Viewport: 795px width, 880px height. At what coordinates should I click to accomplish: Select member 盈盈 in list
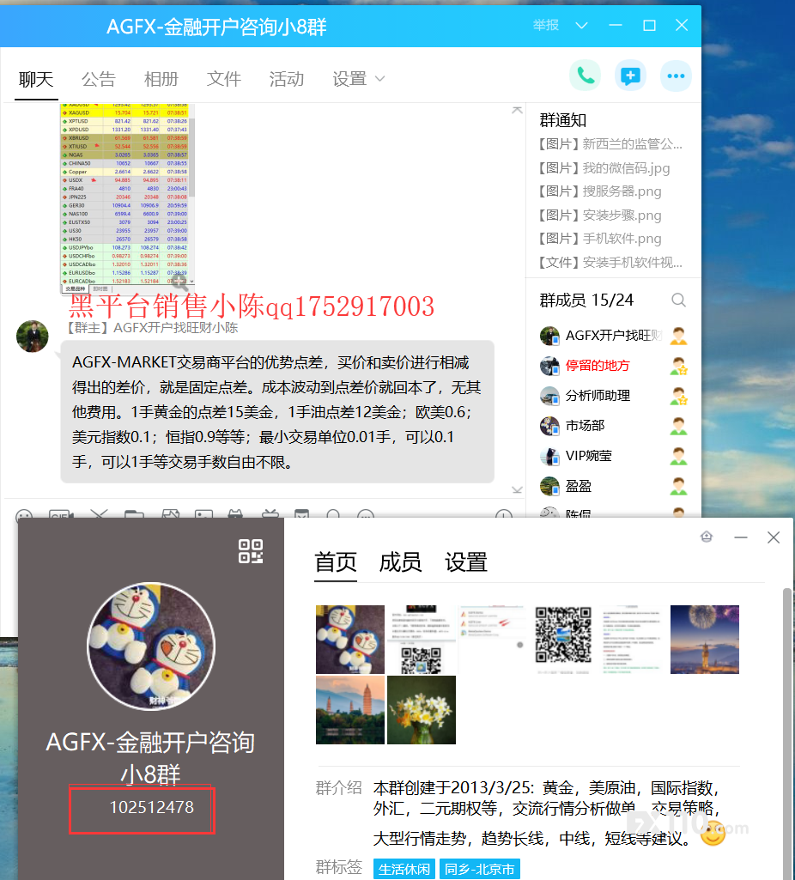pyautogui.click(x=614, y=486)
